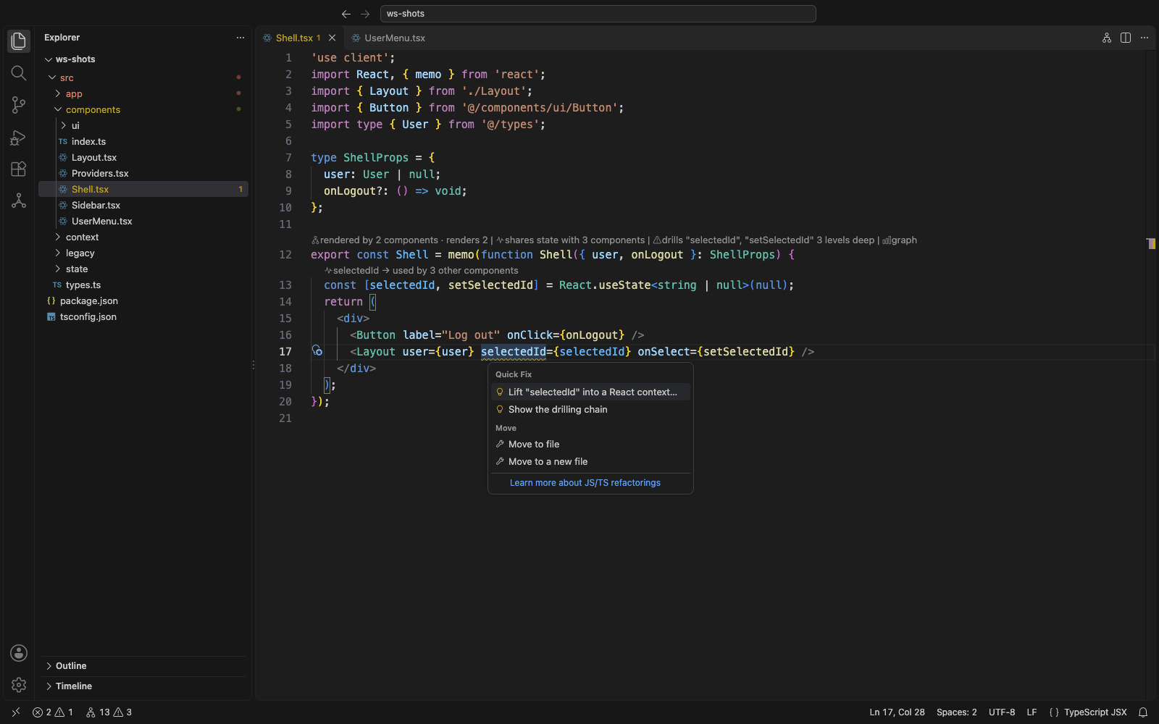Click the ws-shots command center search box

pyautogui.click(x=598, y=14)
